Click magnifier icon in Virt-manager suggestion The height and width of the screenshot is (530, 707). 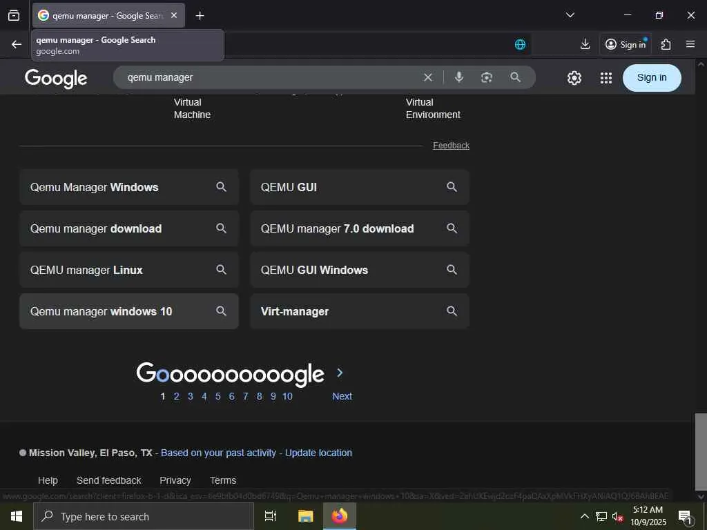point(452,311)
